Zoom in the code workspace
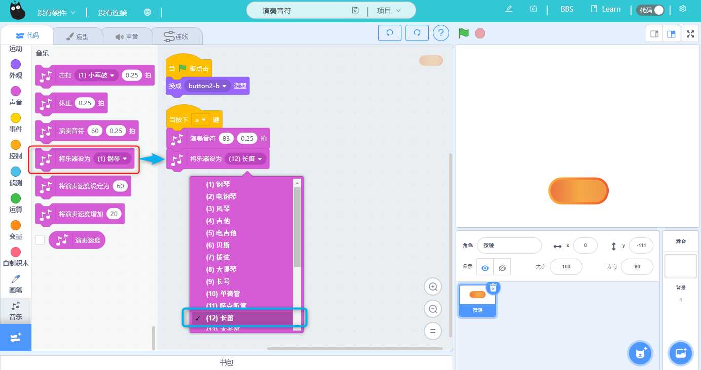The width and height of the screenshot is (701, 370). (x=433, y=286)
